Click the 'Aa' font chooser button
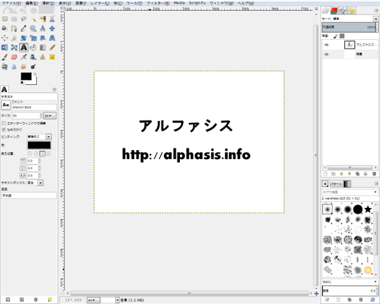 coord(6,105)
